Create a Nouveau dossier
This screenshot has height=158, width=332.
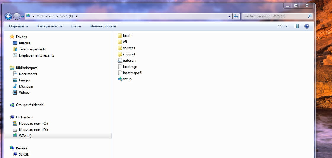[x=103, y=26]
